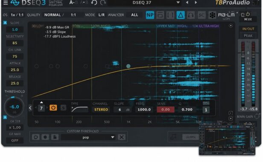
Task: Redo the last undone change
Action: (x=103, y=3)
